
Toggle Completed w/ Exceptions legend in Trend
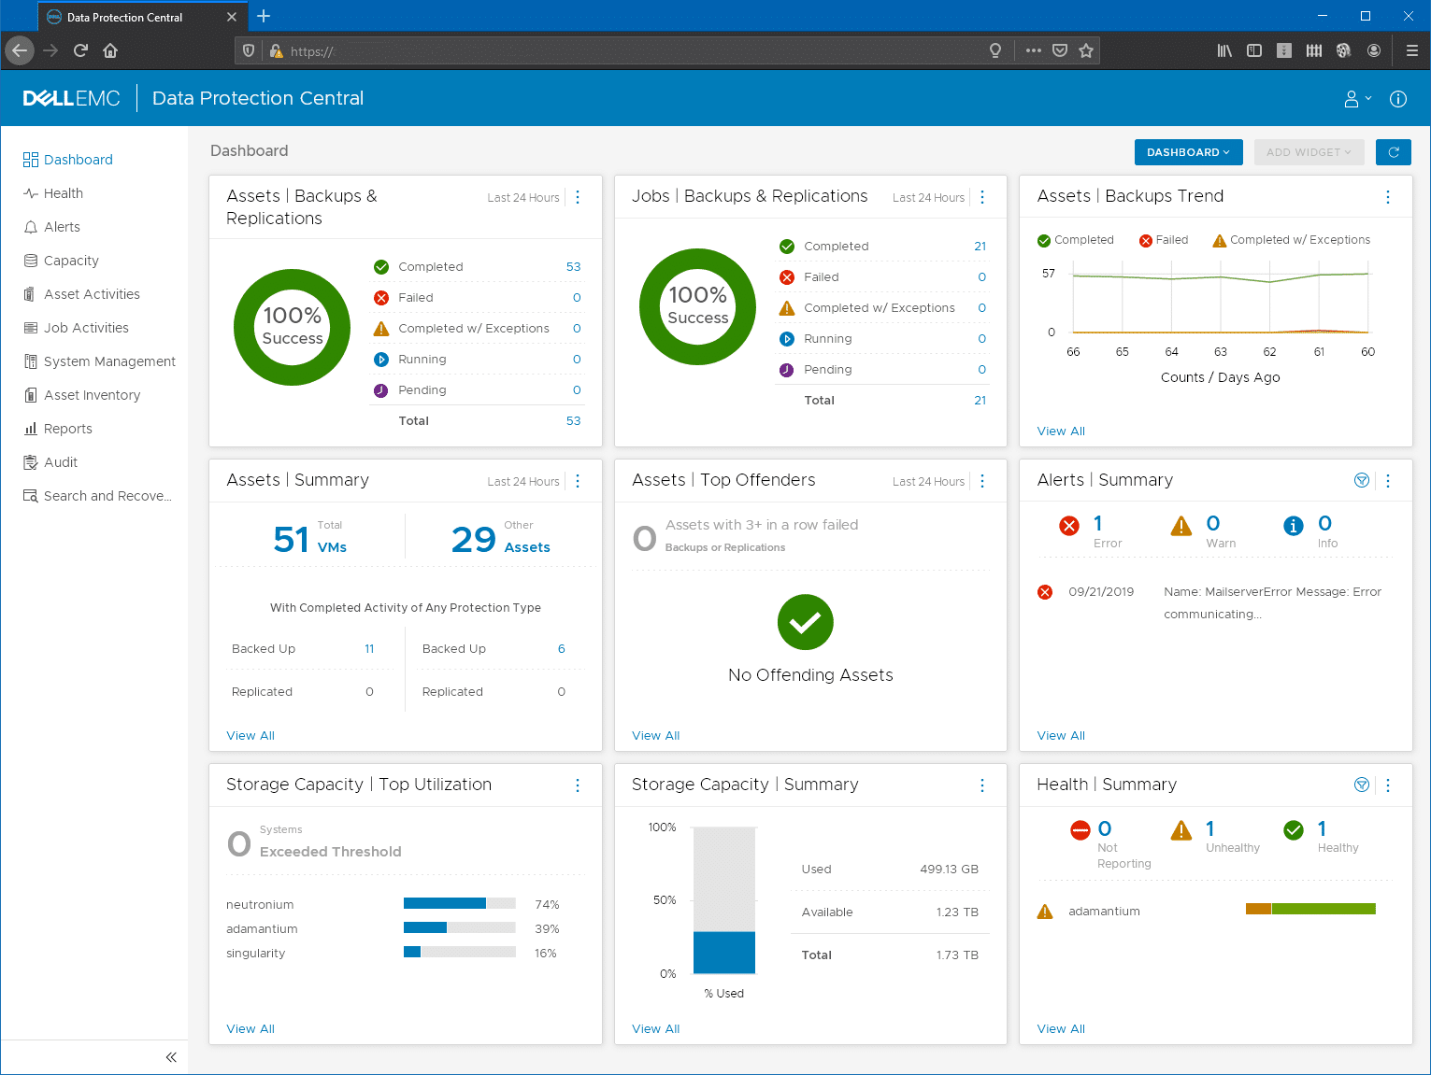1292,240
